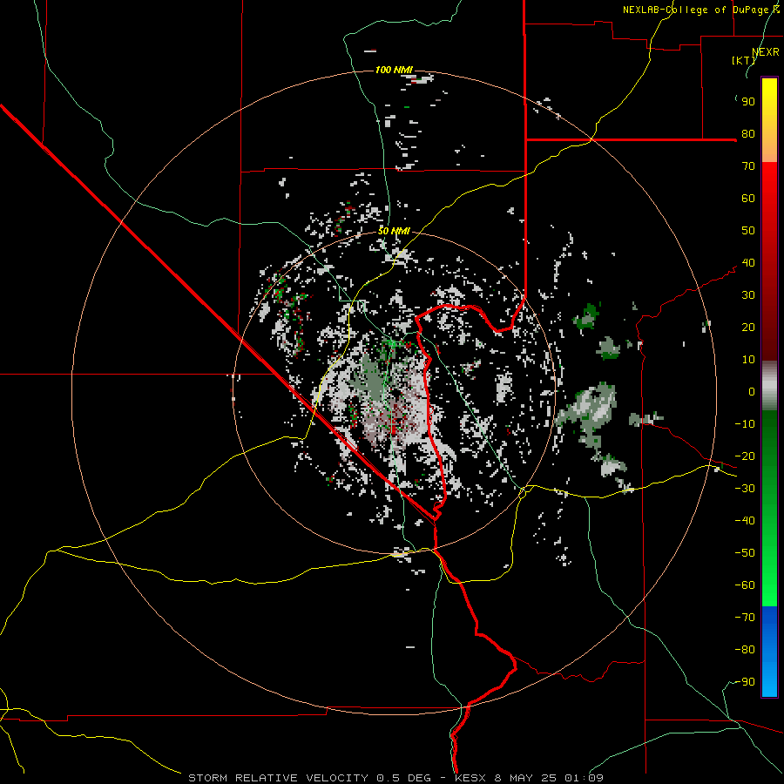Image resolution: width=784 pixels, height=784 pixels.
Task: Click the -70 value on velocity scale
Action: [745, 618]
